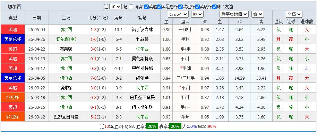Viewport: 317px width, 132px height.
Task: Open the 终 dropdown beside Crow*
Action: 197,14
